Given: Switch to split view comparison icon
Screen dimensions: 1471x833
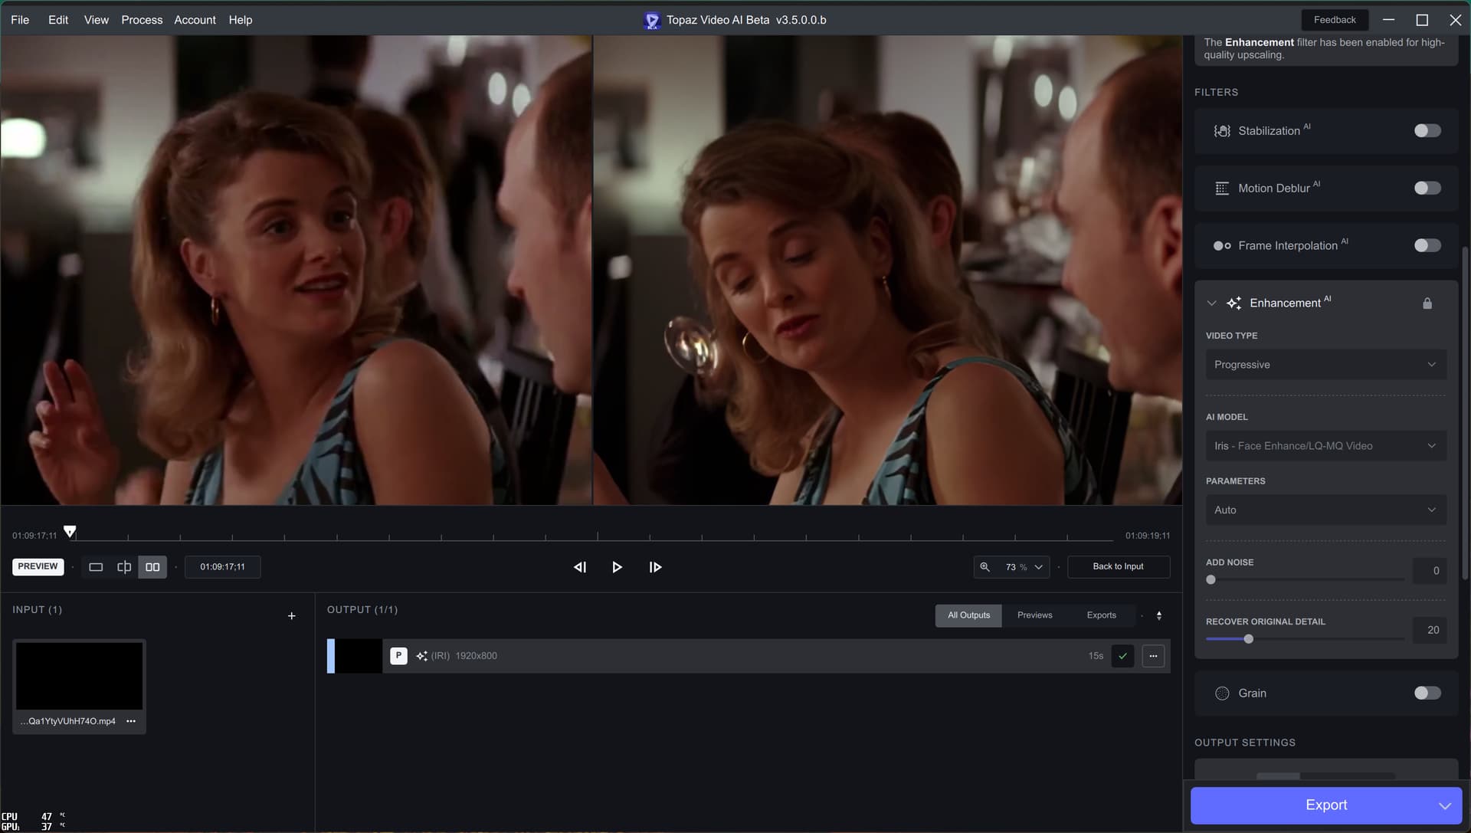Looking at the screenshot, I should [124, 567].
